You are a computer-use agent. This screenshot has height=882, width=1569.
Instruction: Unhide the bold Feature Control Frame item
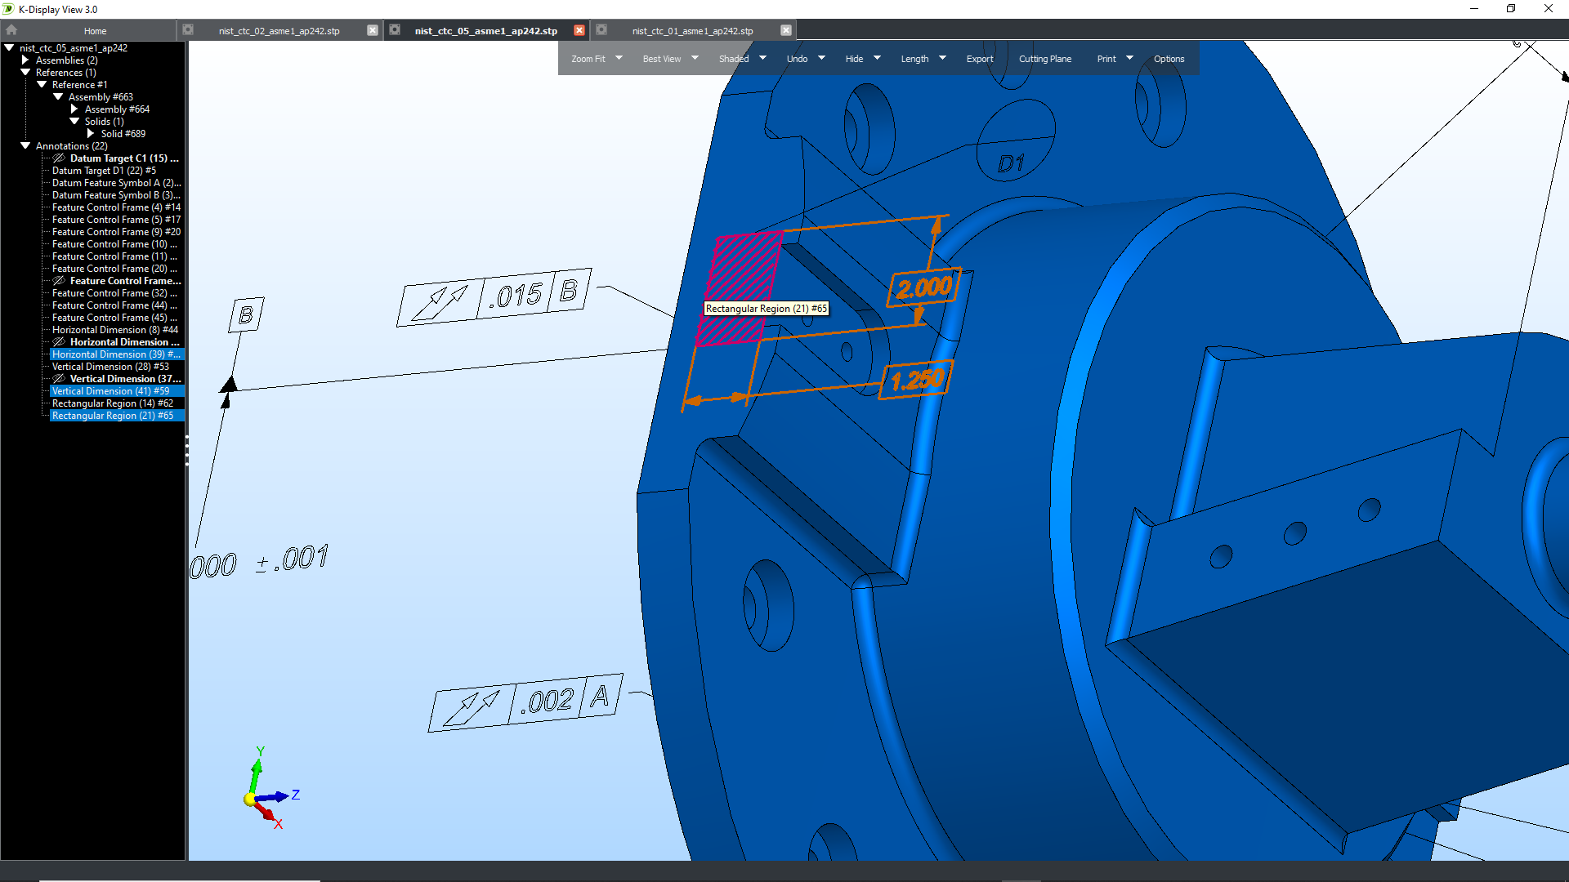59,281
